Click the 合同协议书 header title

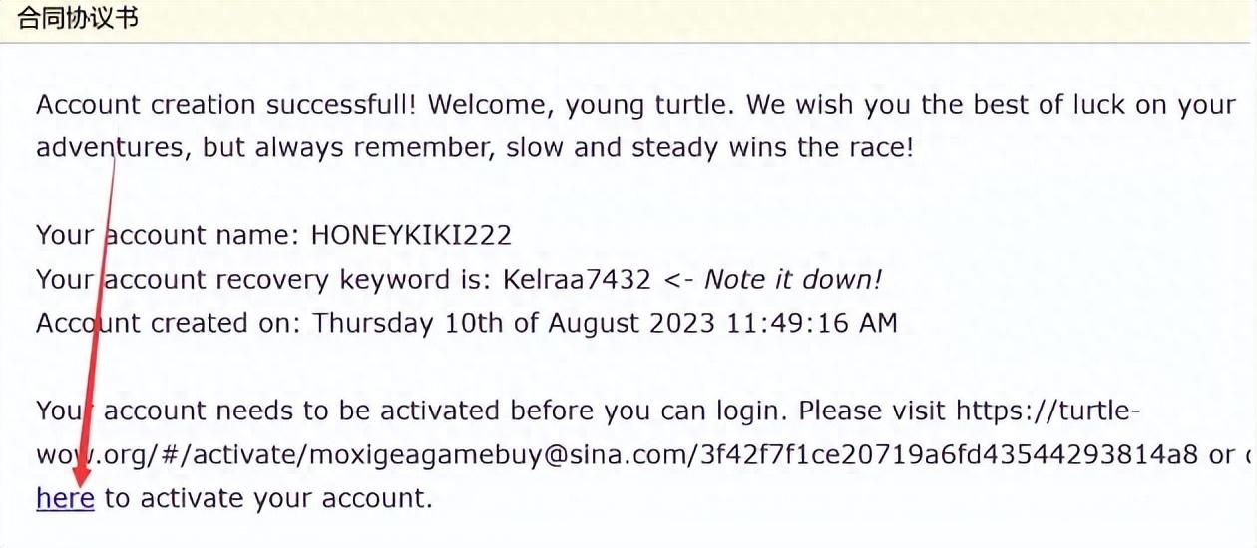pos(77,19)
